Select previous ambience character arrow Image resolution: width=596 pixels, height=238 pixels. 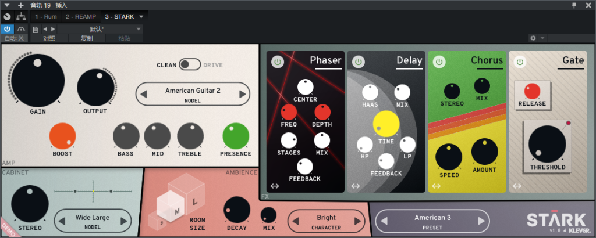click(296, 221)
